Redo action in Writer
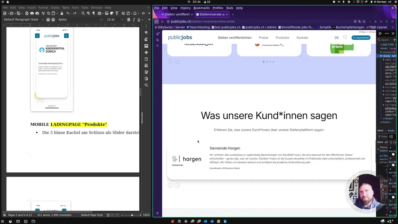398x224 pixels. pyautogui.click(x=75, y=13)
